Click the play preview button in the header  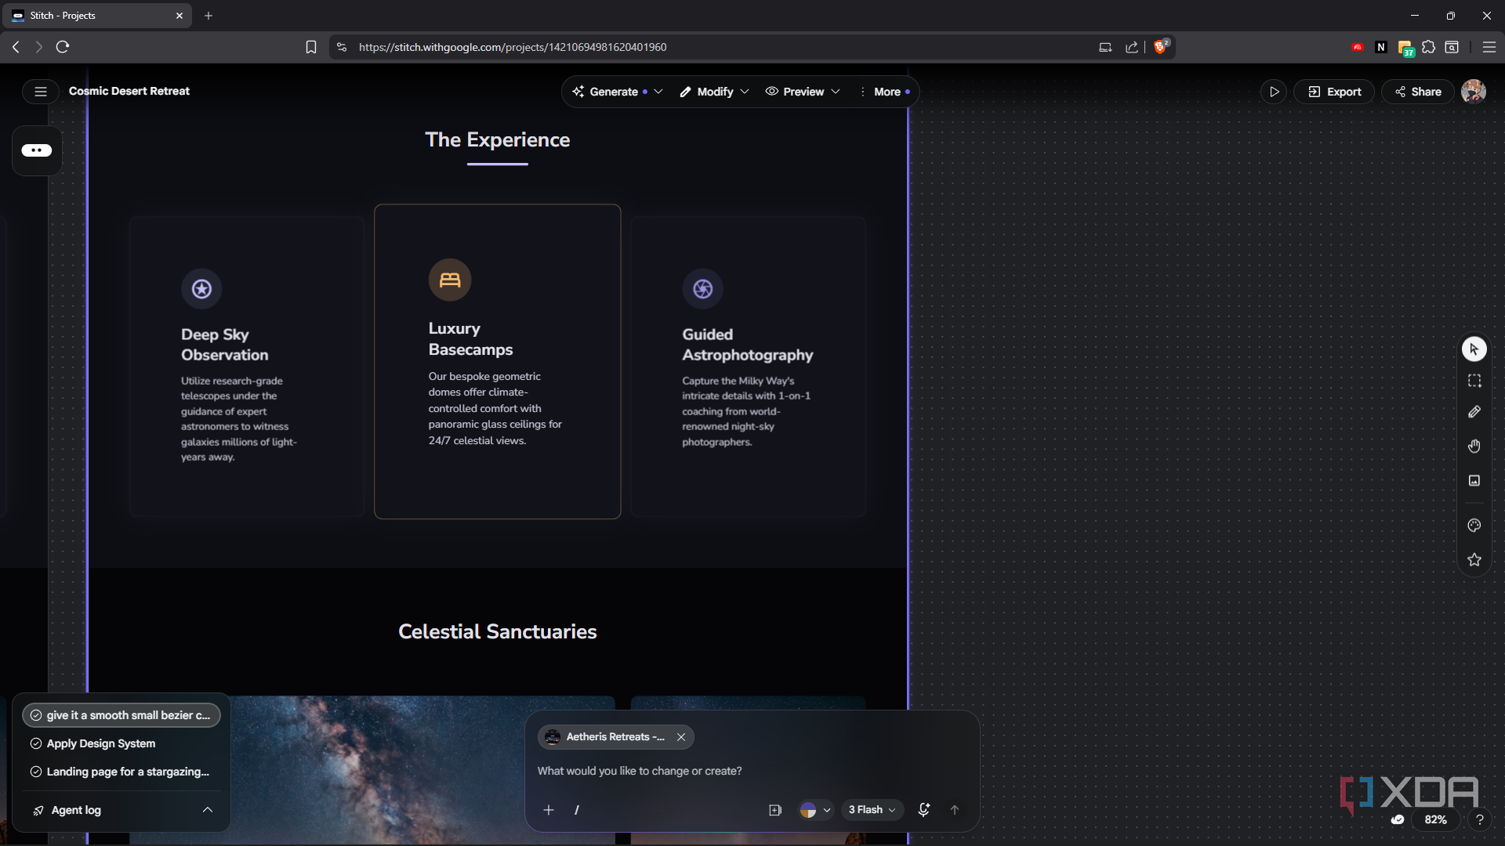point(1274,92)
